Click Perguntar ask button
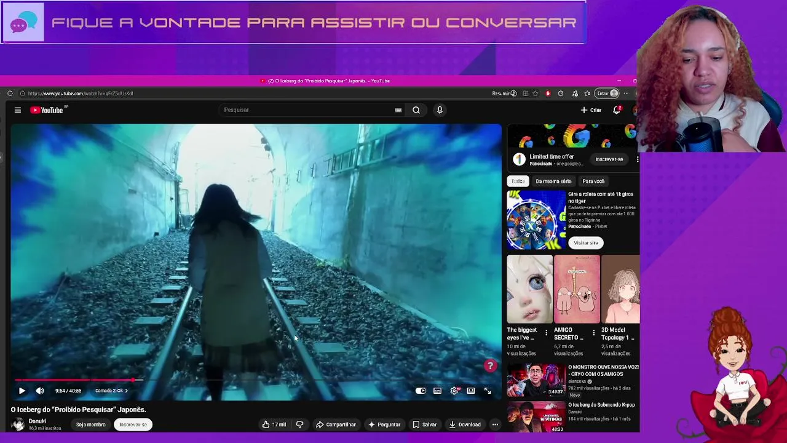The height and width of the screenshot is (443, 787). click(x=384, y=425)
